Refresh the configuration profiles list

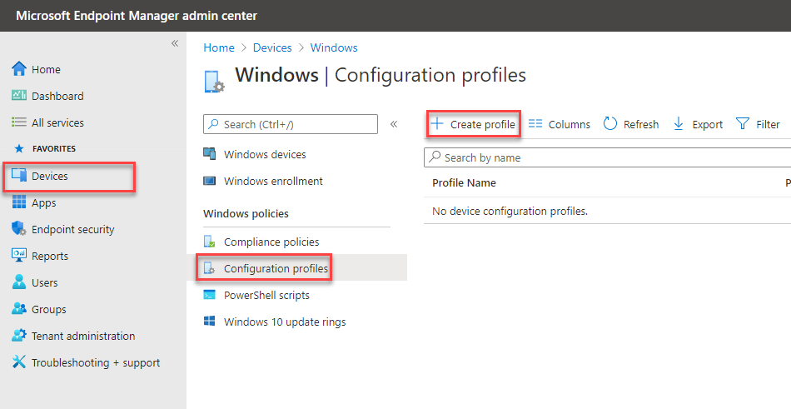(631, 124)
